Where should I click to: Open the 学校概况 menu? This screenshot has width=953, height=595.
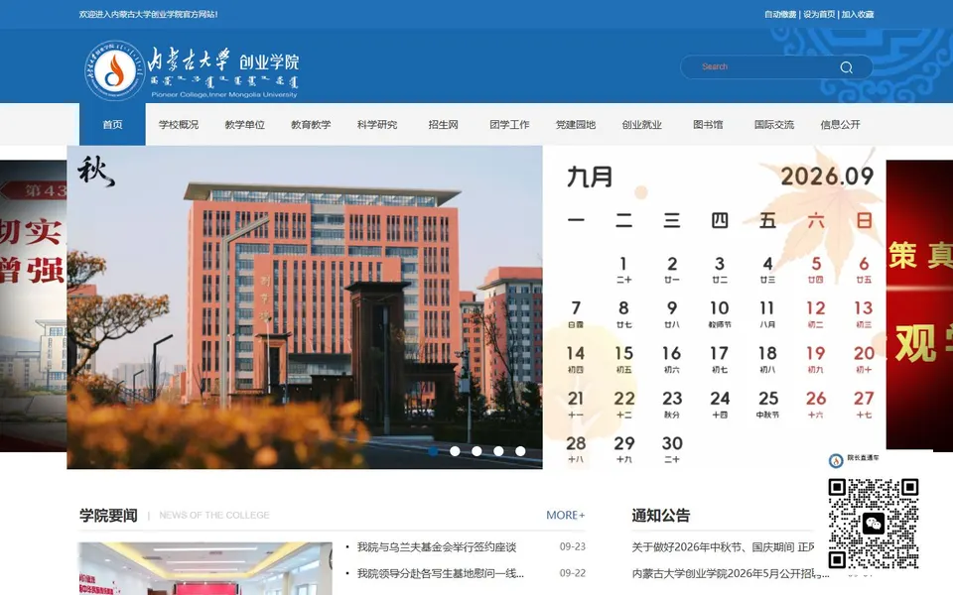click(x=179, y=125)
